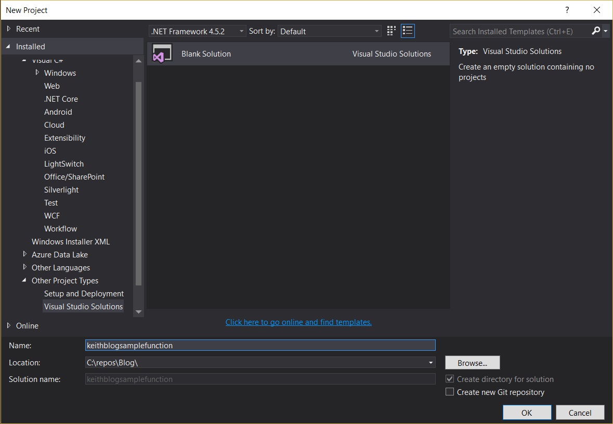Collapse the Other Project Types node
This screenshot has width=613, height=424.
point(24,280)
